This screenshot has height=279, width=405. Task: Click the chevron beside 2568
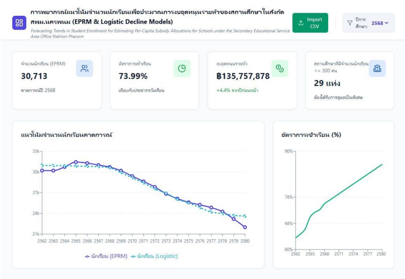pyautogui.click(x=386, y=23)
